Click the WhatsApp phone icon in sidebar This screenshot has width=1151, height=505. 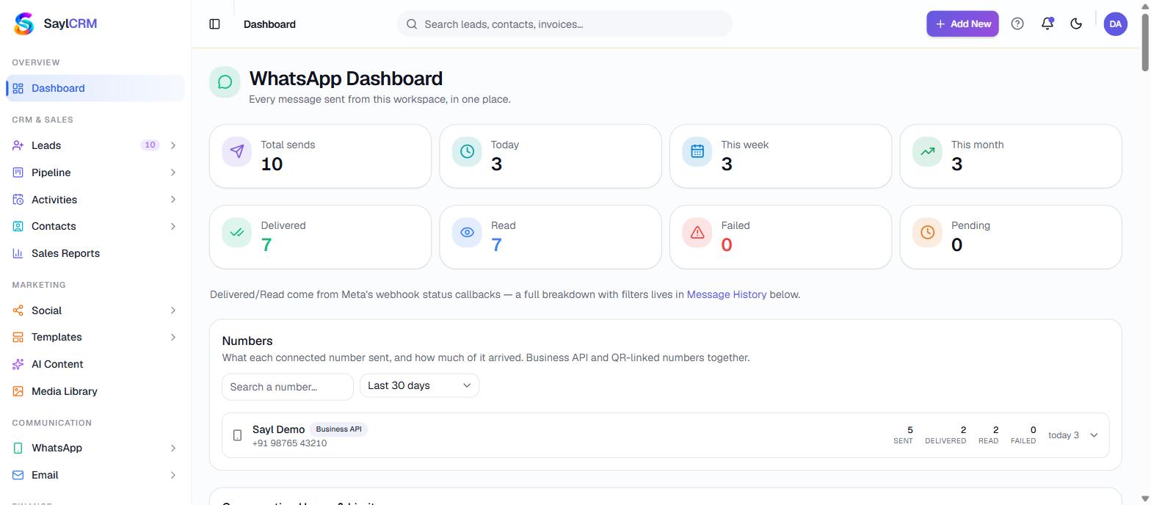tap(18, 448)
